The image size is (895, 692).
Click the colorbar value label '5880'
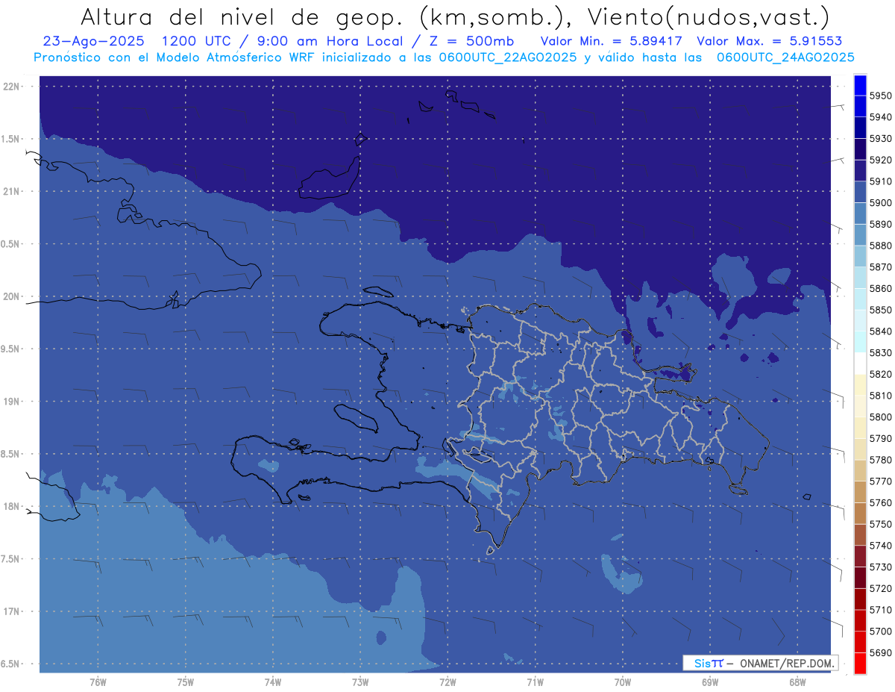click(881, 246)
